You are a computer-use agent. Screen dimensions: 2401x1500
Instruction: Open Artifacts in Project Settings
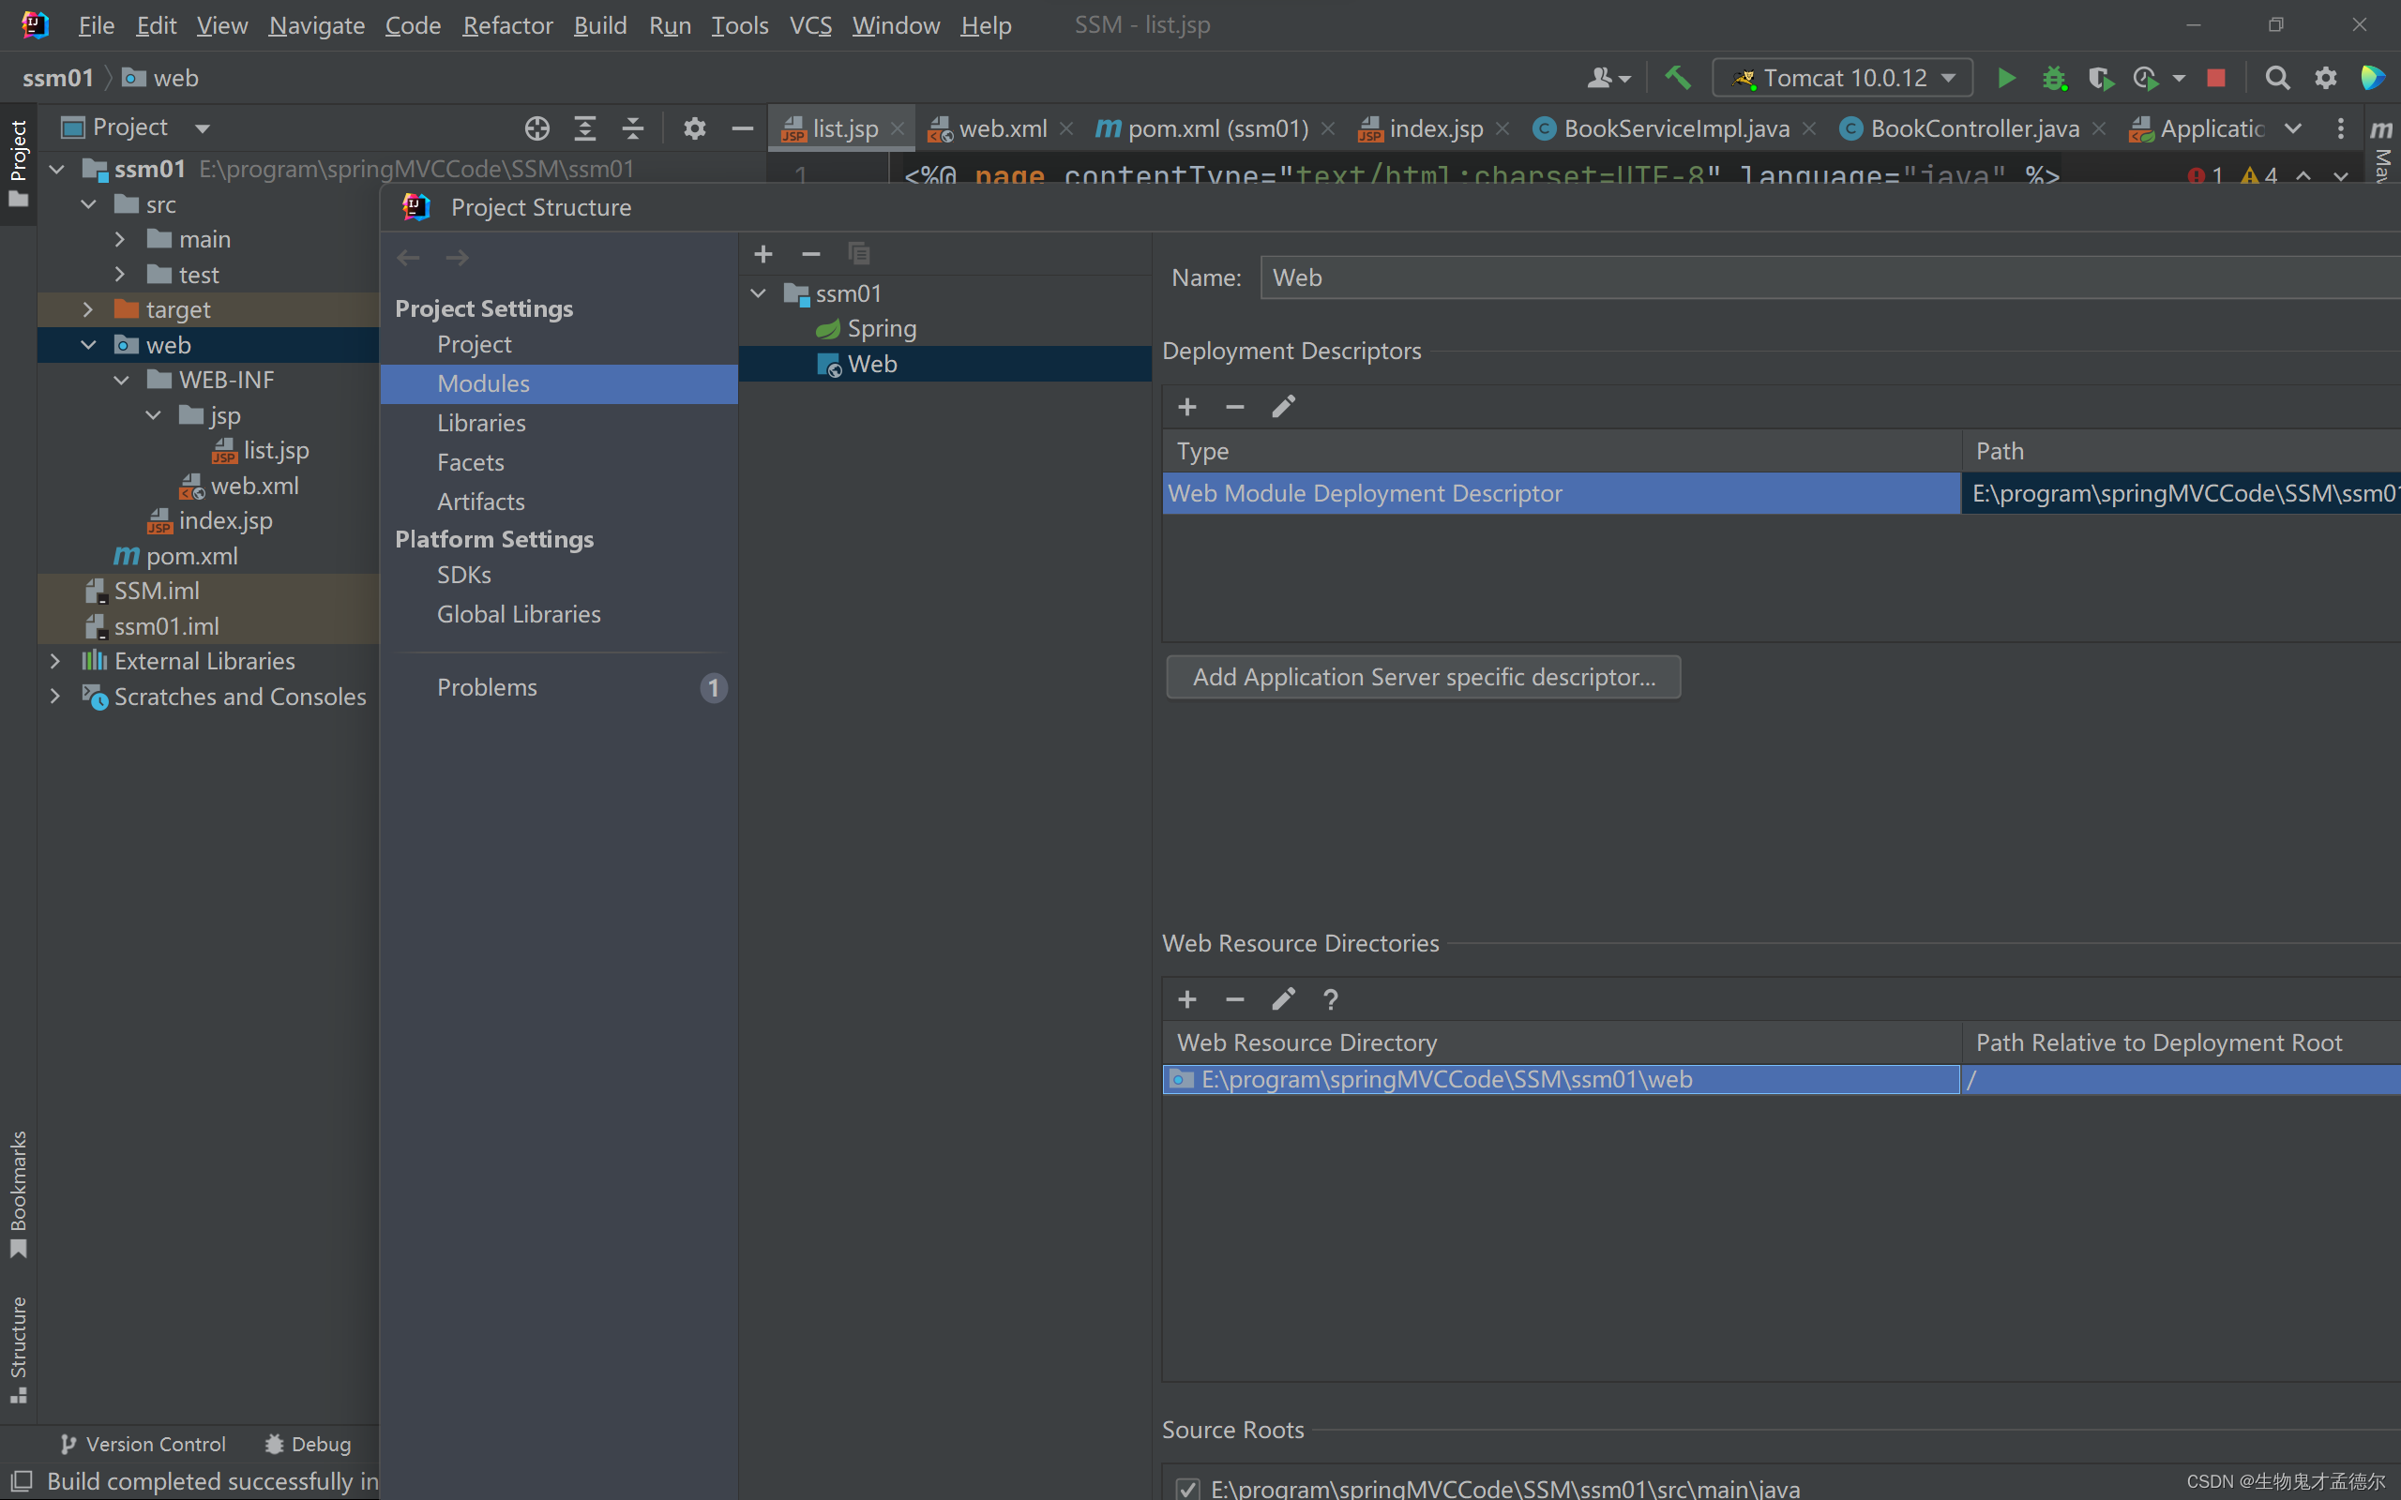481,501
